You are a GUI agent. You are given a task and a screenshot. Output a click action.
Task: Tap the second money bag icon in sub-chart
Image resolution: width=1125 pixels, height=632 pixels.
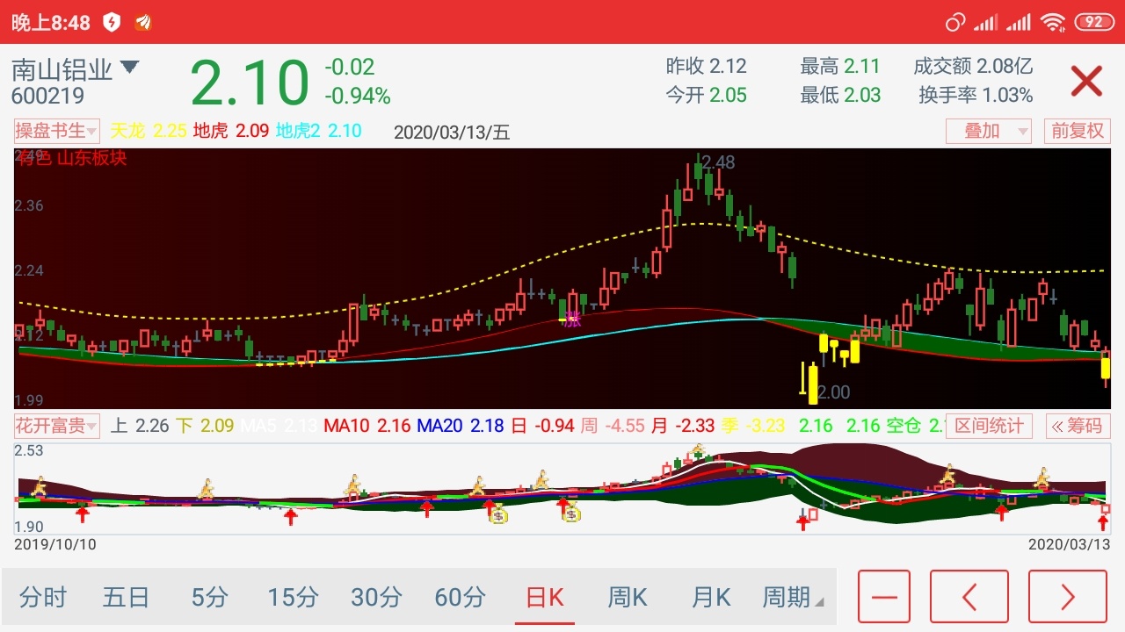point(572,512)
